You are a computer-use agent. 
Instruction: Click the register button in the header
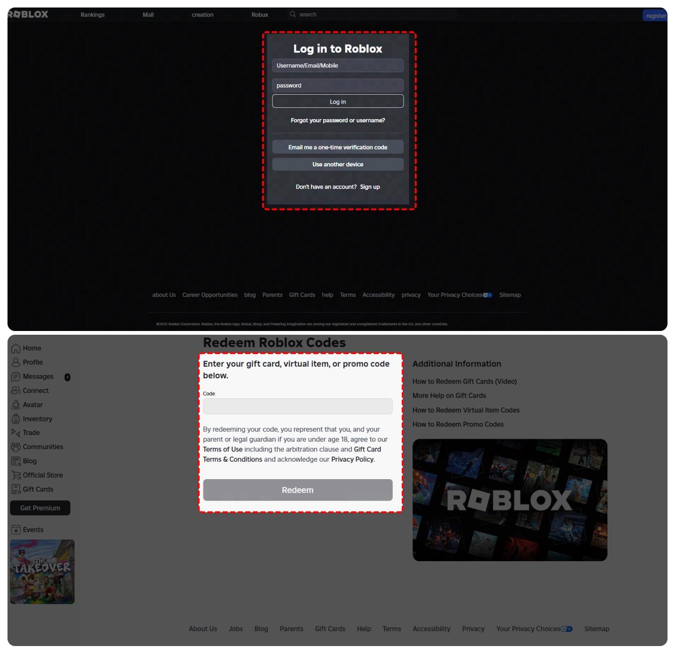655,15
